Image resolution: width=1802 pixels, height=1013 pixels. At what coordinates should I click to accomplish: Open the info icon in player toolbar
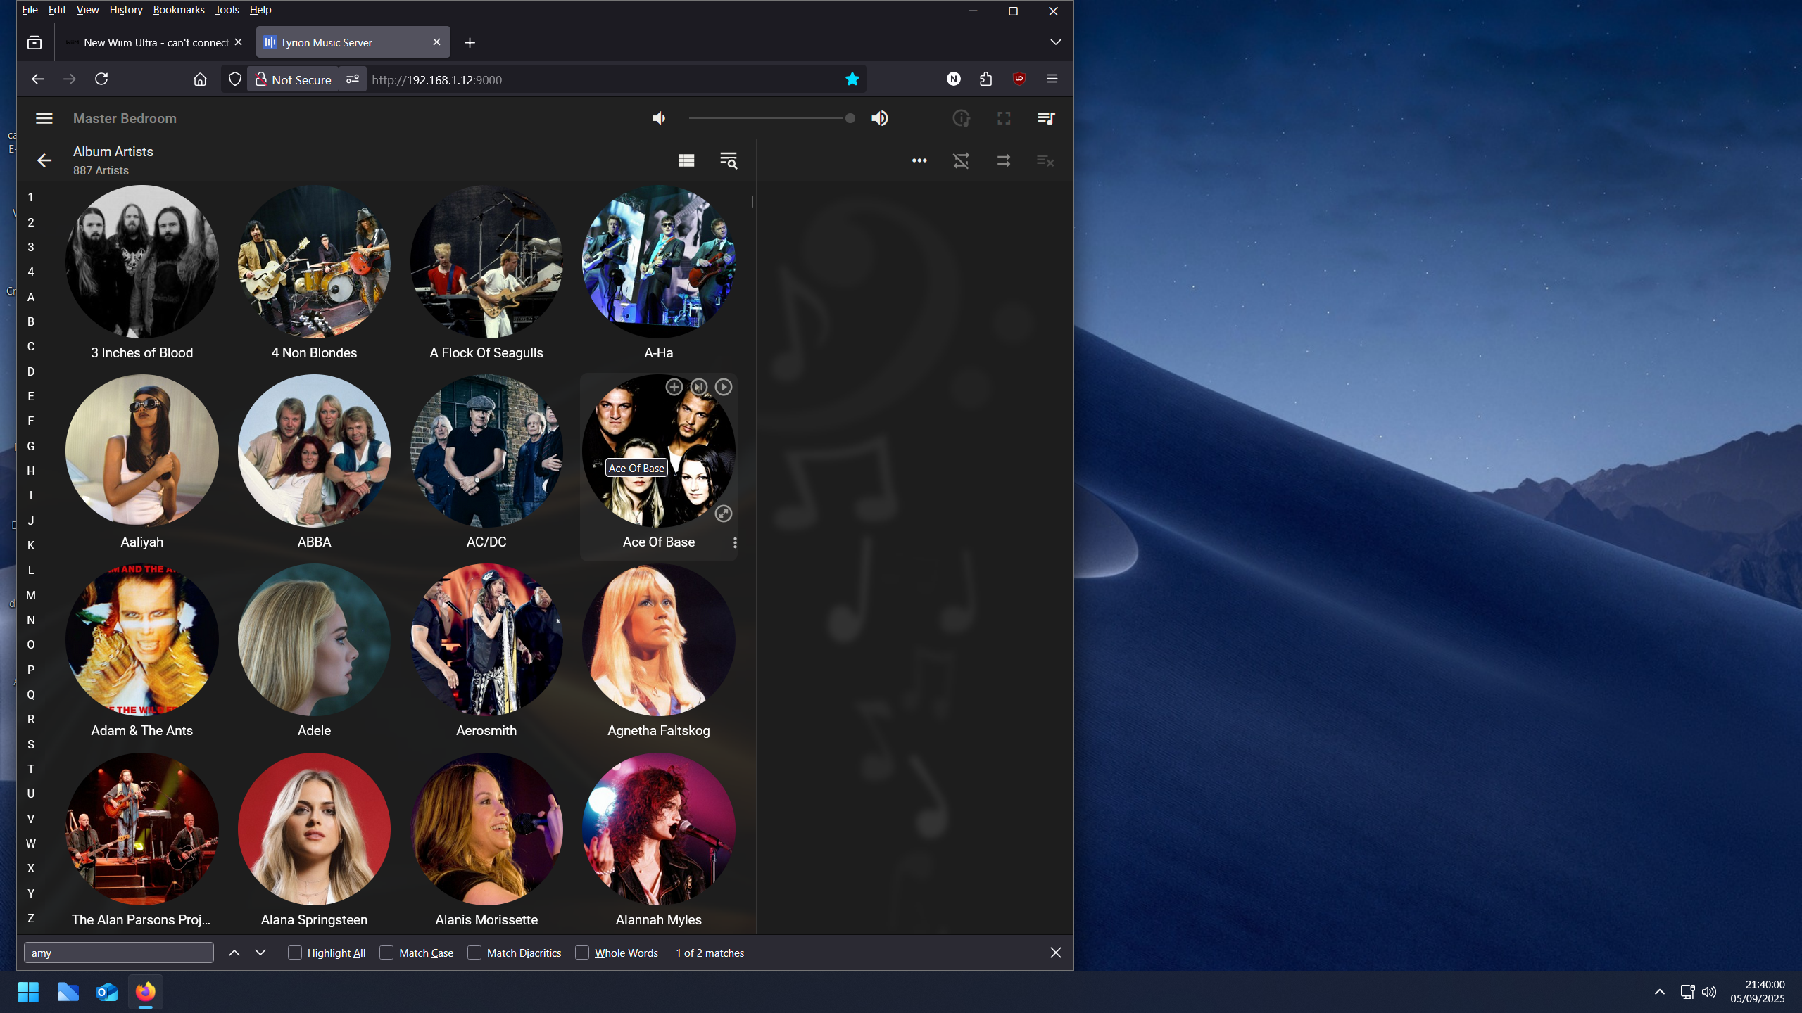961,118
